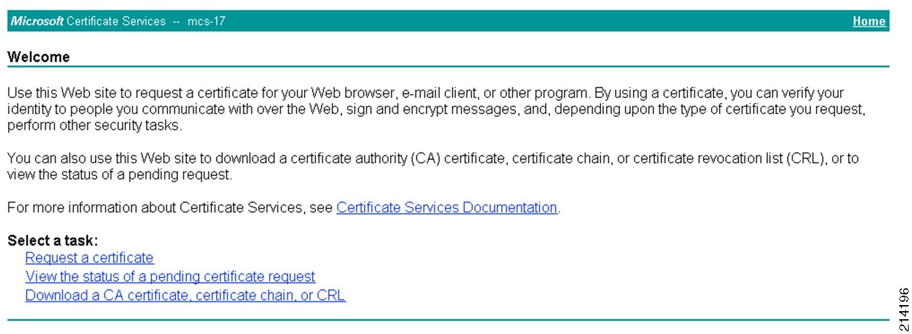The image size is (912, 334).
Task: Click the 'For more information about Certificate Services' text
Action: click(x=170, y=208)
